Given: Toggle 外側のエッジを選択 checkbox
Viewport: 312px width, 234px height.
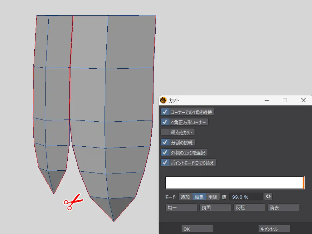Looking at the screenshot, I should click(165, 153).
